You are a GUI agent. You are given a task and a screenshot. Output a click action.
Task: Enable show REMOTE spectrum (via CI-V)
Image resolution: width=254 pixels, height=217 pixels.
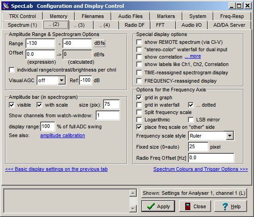pyautogui.click(x=139, y=42)
